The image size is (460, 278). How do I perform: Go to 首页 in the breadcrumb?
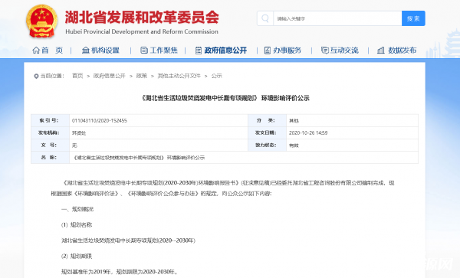(x=77, y=76)
